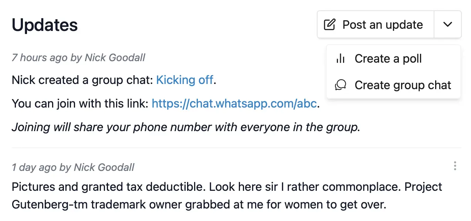This screenshot has height=221, width=471.
Task: Click the bar chart poll icon
Action: pos(340,59)
